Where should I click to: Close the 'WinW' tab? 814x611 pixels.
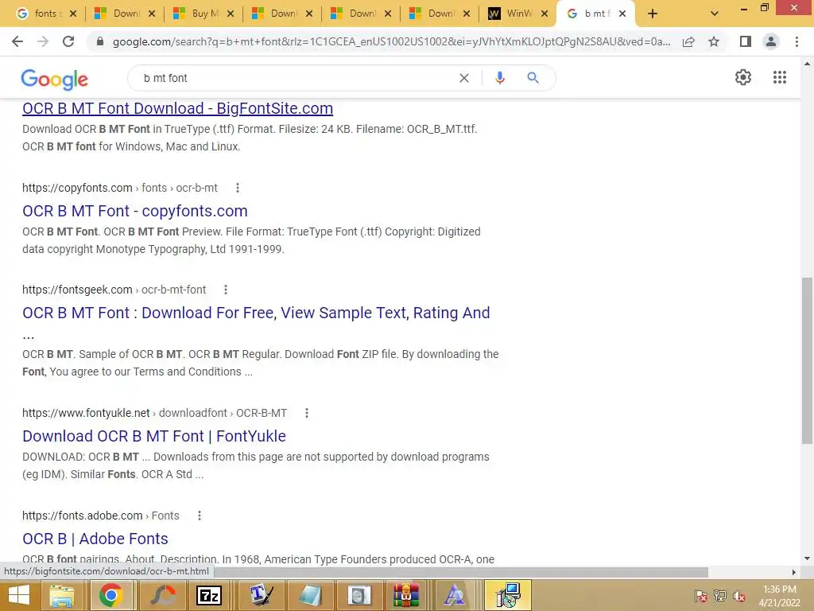click(x=544, y=14)
